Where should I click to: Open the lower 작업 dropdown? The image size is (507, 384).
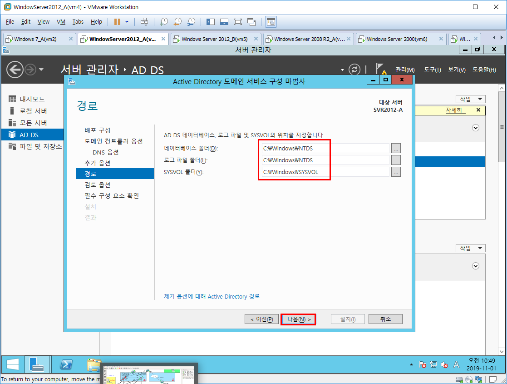(x=471, y=248)
